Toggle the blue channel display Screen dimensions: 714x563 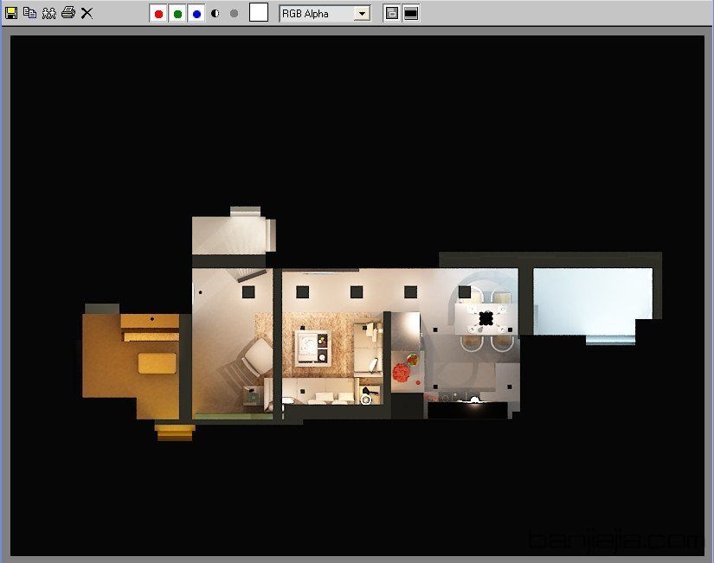196,14
